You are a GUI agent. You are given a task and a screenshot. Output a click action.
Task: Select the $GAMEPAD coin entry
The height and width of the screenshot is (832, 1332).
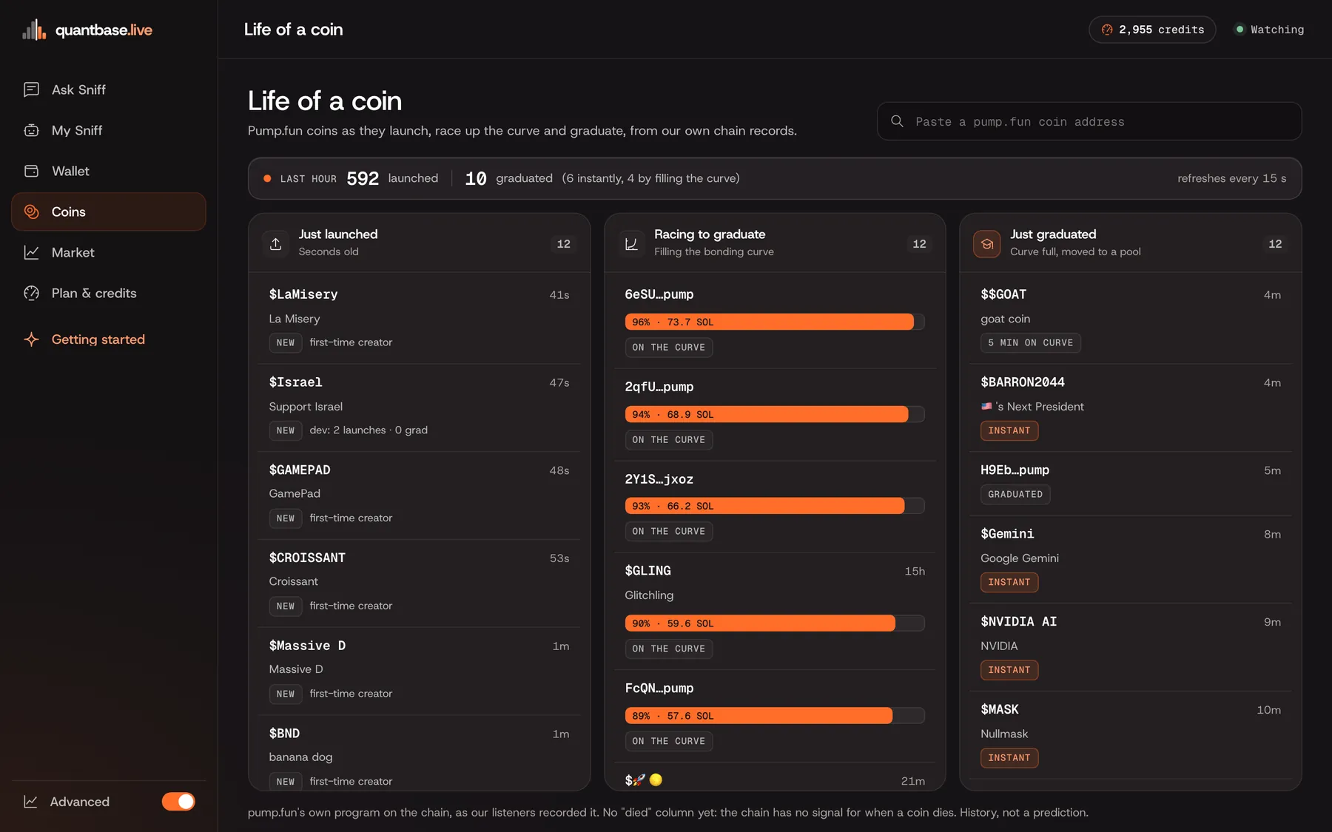point(420,495)
